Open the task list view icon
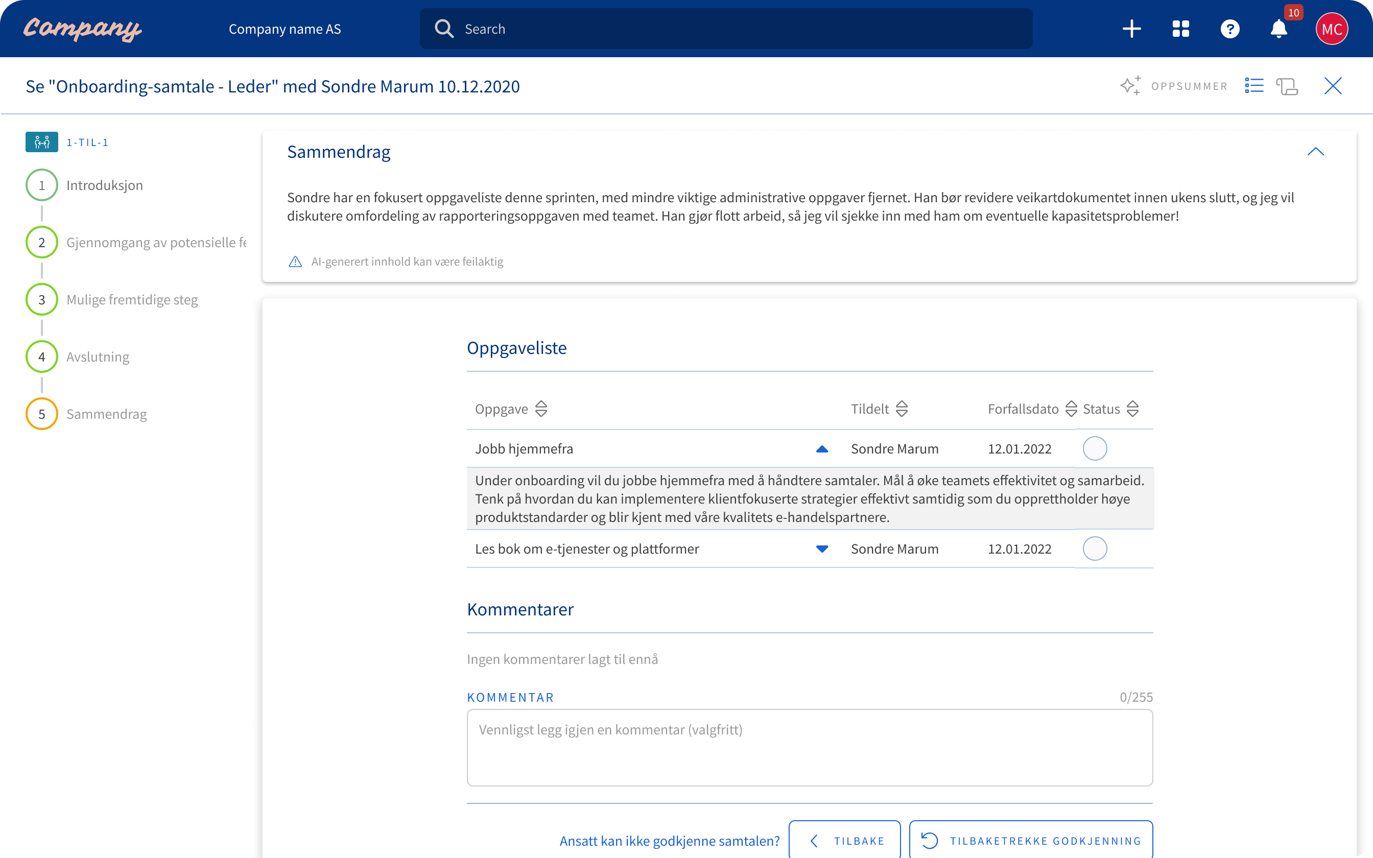The image size is (1373, 858). pyautogui.click(x=1254, y=86)
